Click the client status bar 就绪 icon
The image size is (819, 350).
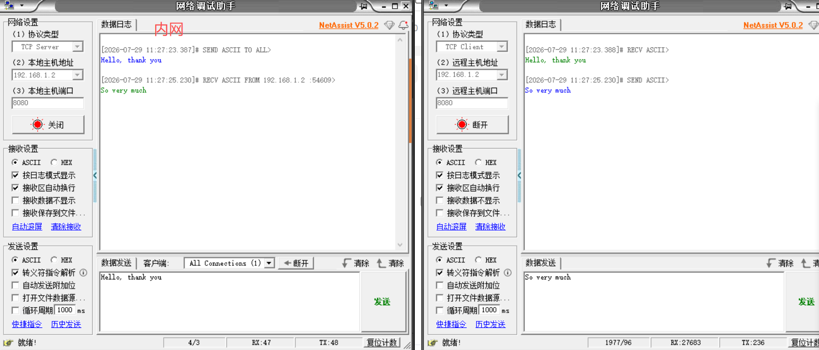click(433, 342)
